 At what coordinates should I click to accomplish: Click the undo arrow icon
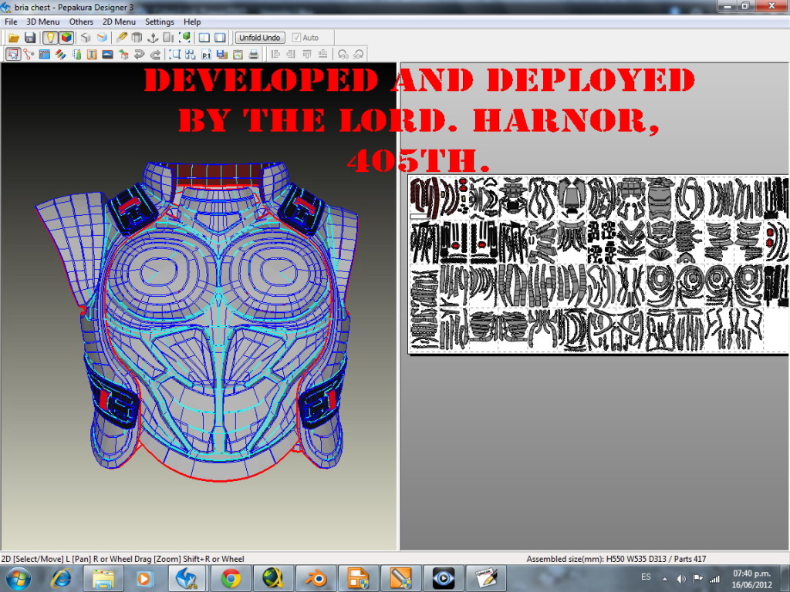[139, 55]
